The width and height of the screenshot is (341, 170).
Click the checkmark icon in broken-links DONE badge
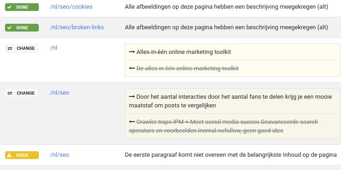pos(9,27)
